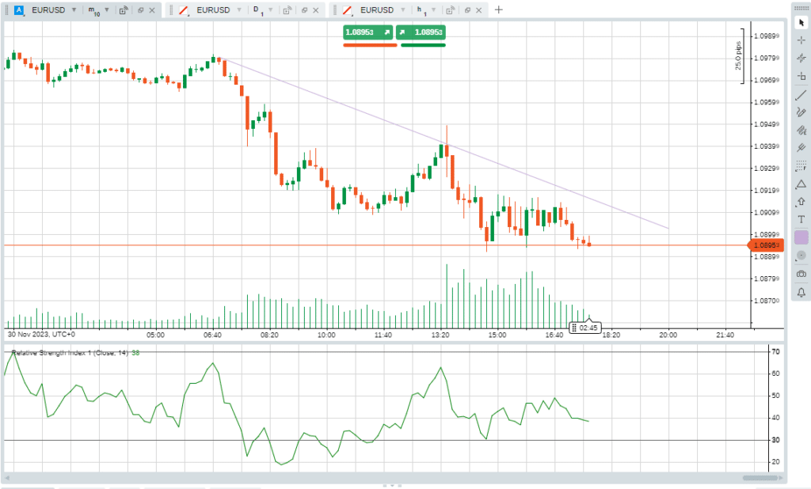
Task: Select the equidistant channel tool
Action: click(x=801, y=131)
